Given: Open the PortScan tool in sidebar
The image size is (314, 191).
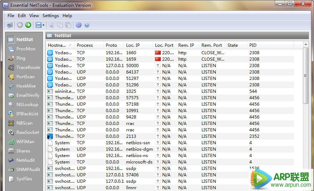Looking at the screenshot, I should tap(25, 77).
